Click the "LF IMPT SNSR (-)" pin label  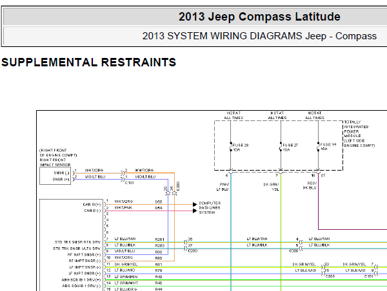(x=85, y=267)
